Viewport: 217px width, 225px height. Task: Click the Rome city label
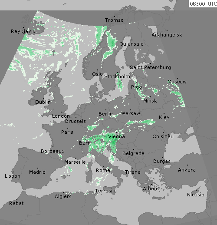[103, 170]
